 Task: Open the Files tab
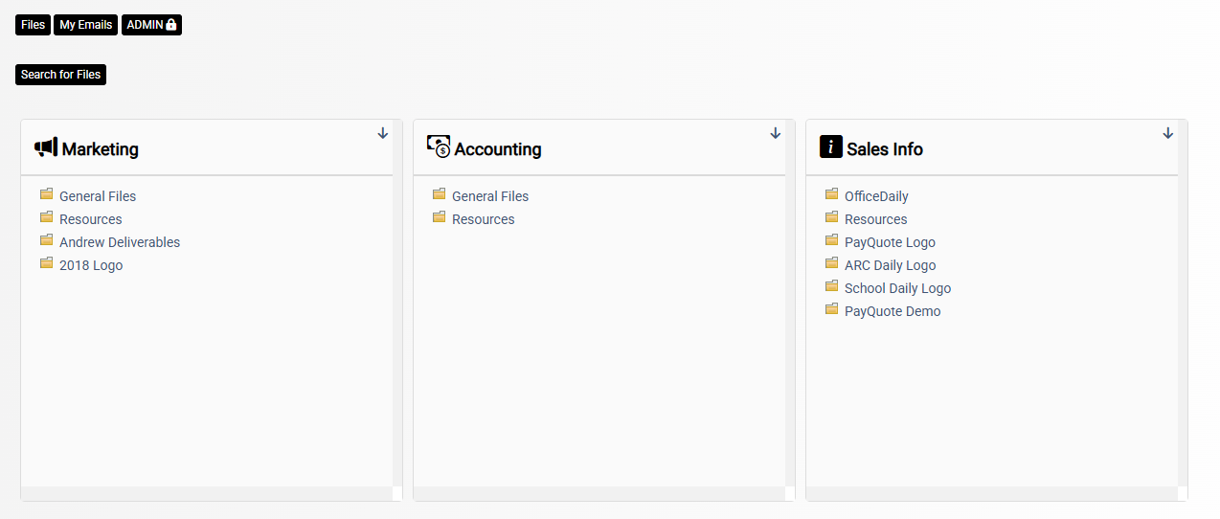pos(33,25)
